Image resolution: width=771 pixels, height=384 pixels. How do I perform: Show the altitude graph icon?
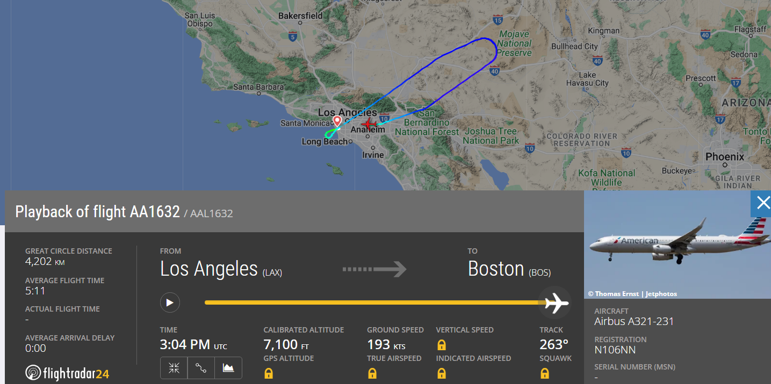click(x=228, y=368)
